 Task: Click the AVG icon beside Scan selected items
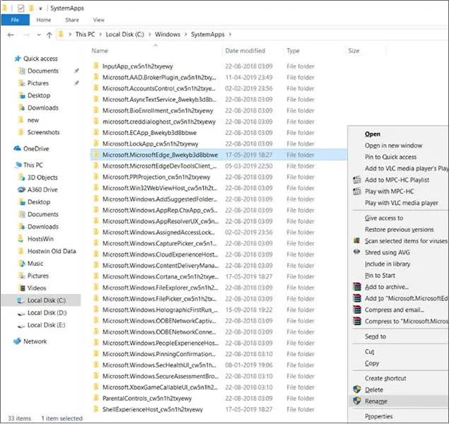tap(356, 240)
